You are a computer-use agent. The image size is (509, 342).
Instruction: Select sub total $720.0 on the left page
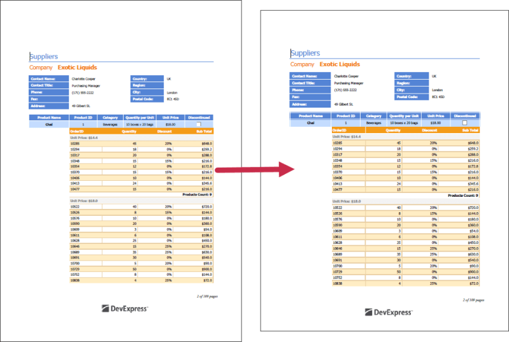pyautogui.click(x=207, y=207)
